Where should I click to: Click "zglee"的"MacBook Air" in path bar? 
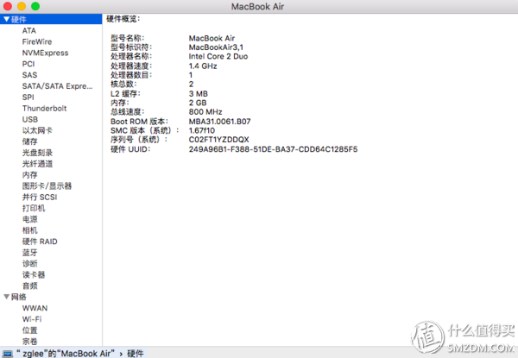point(65,354)
